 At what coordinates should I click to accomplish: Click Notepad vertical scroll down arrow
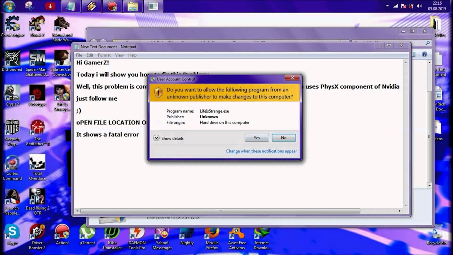(406, 205)
